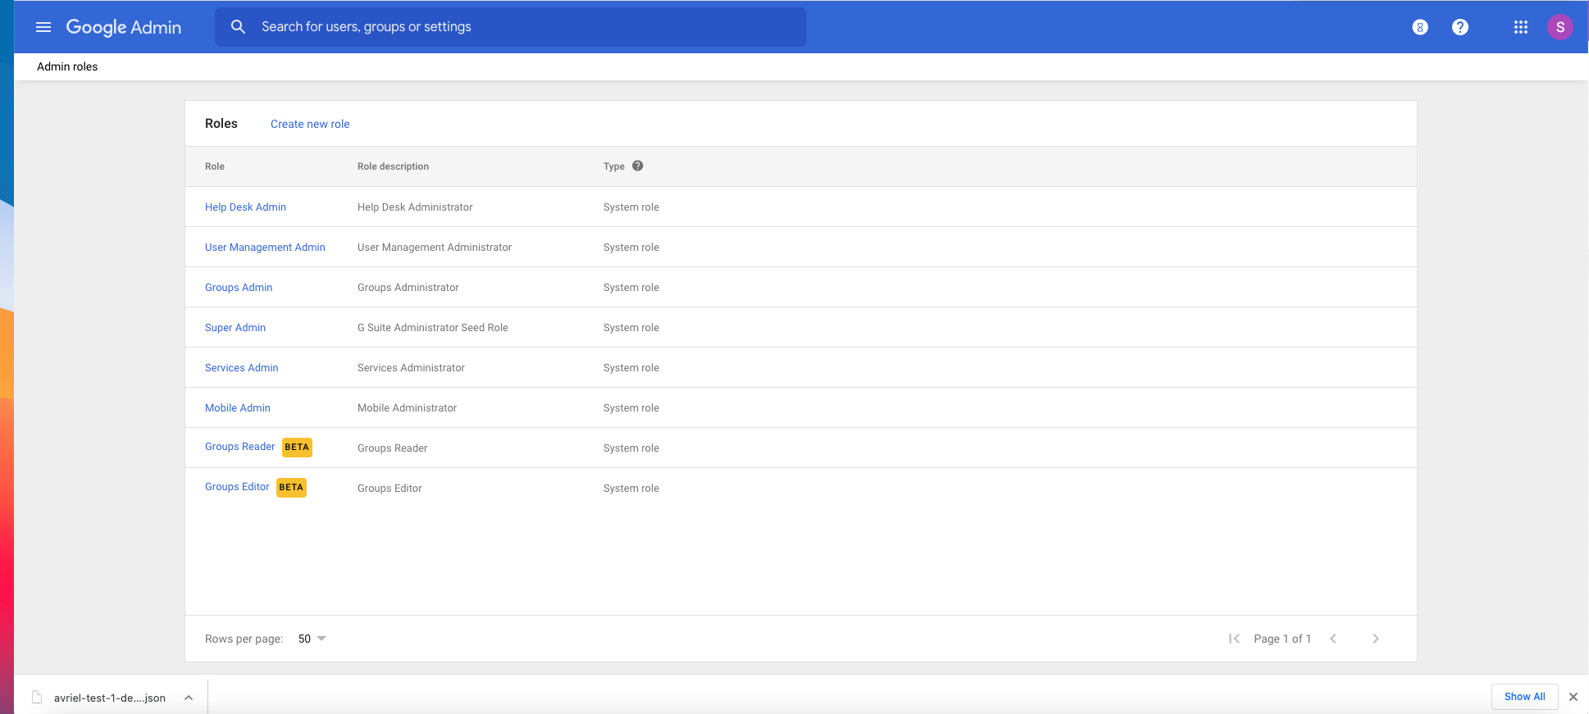This screenshot has width=1589, height=714.
Task: Open the Help Desk Admin role
Action: (x=245, y=207)
